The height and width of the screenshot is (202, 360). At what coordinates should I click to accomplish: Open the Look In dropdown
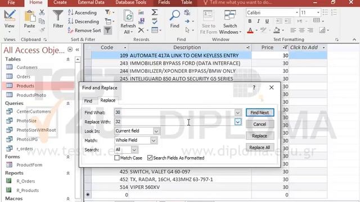pyautogui.click(x=156, y=131)
